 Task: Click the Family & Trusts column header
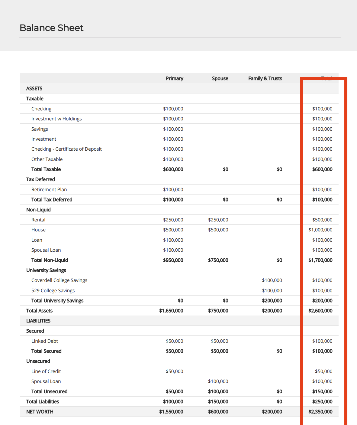click(x=265, y=78)
